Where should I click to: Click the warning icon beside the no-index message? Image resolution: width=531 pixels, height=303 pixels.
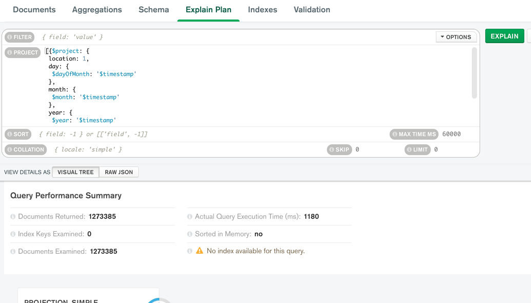point(200,251)
